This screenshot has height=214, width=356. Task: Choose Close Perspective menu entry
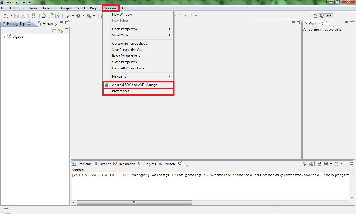(x=138, y=62)
